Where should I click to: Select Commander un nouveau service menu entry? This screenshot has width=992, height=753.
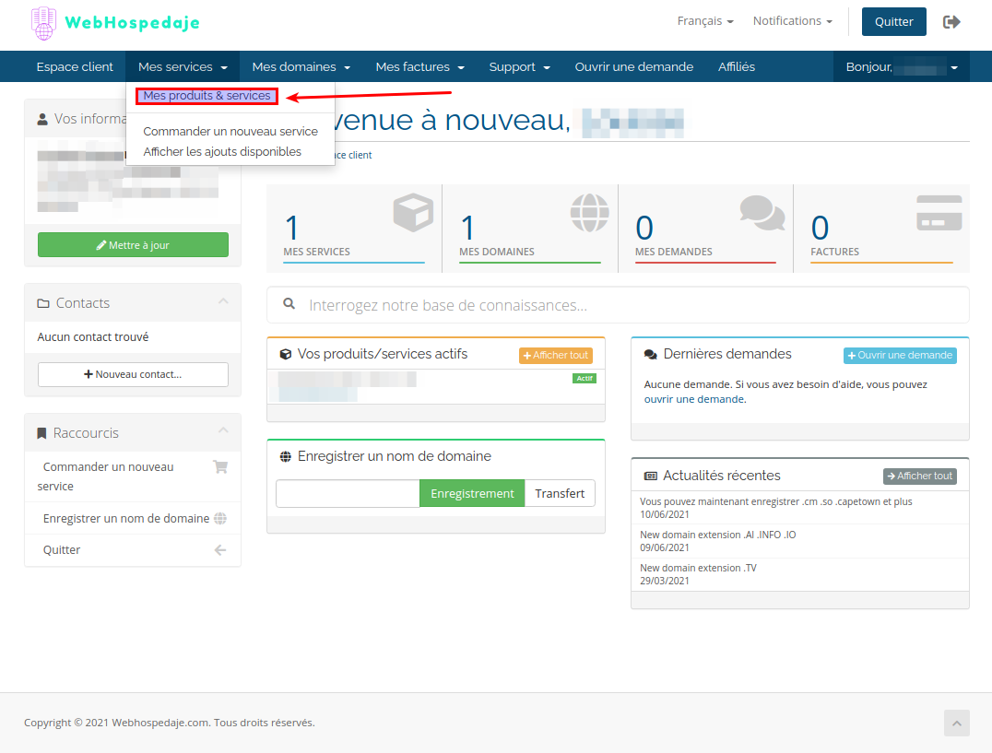230,132
